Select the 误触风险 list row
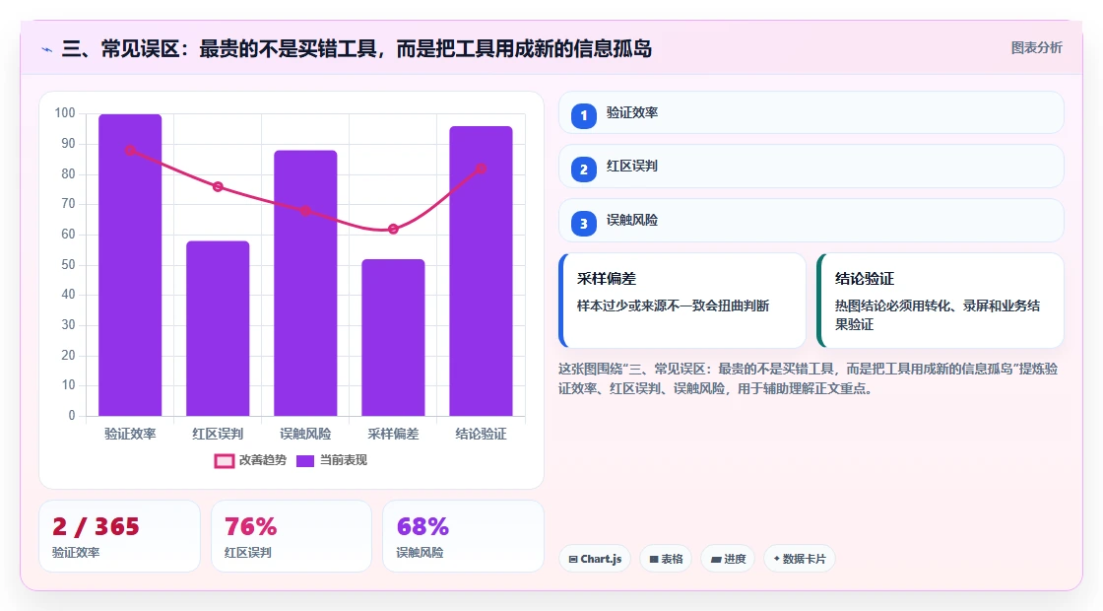1103x611 pixels. click(x=811, y=221)
